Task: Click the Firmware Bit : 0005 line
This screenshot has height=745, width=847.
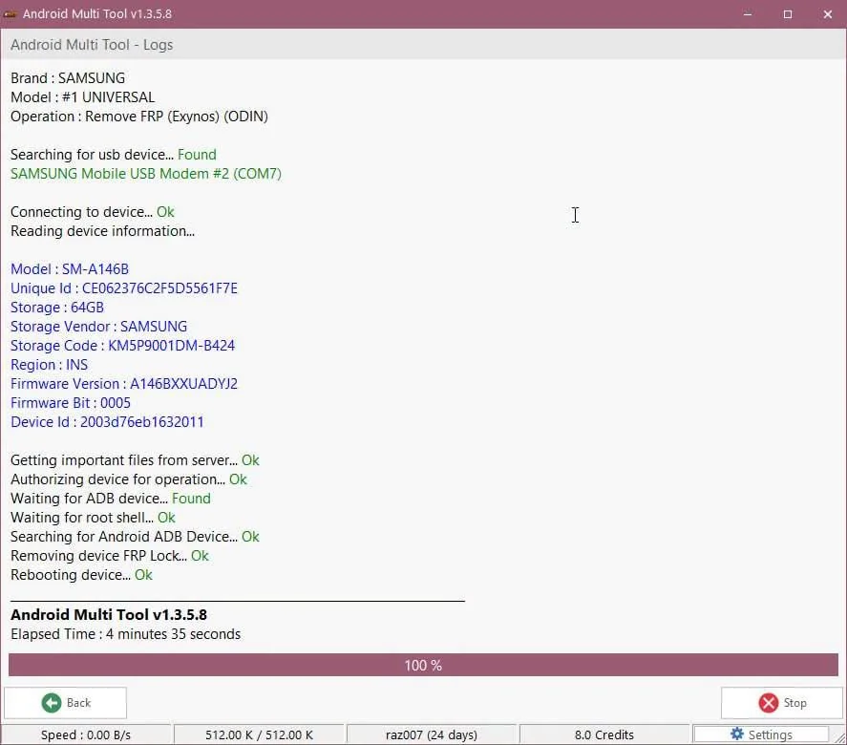Action: [x=71, y=403]
